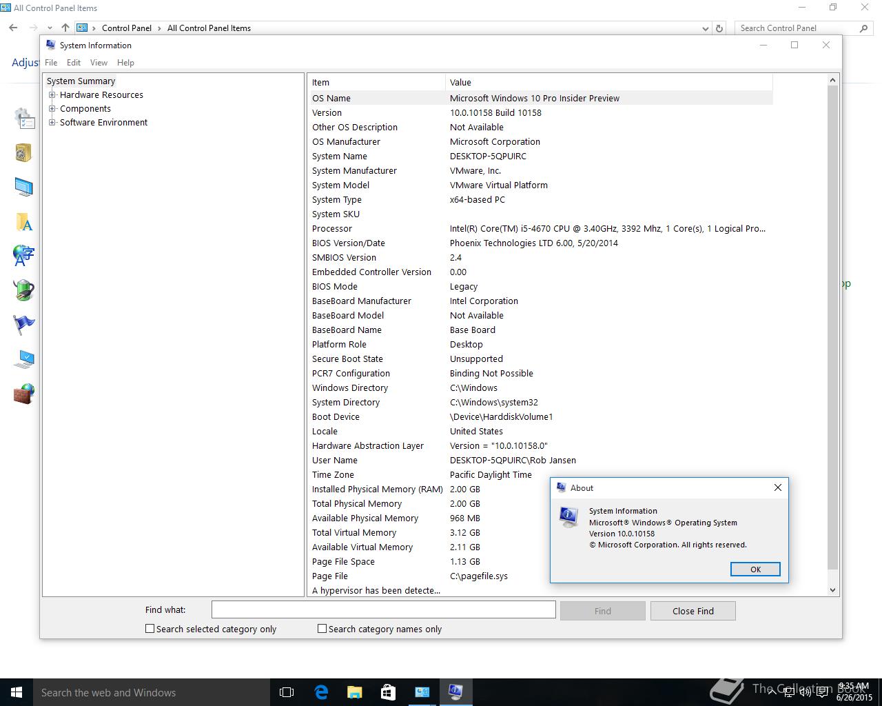This screenshot has width=882, height=706.
Task: Click Up arrow in Control Panel navigation
Action: point(65,28)
